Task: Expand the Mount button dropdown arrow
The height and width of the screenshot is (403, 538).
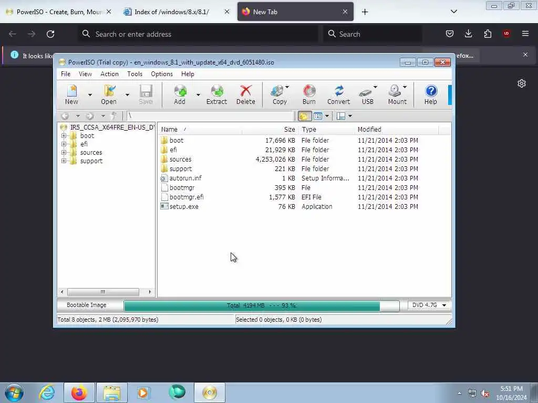Action: [405, 87]
